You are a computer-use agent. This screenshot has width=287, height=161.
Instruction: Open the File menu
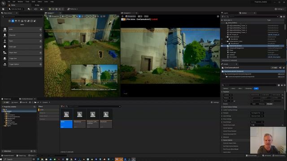point(9,2)
